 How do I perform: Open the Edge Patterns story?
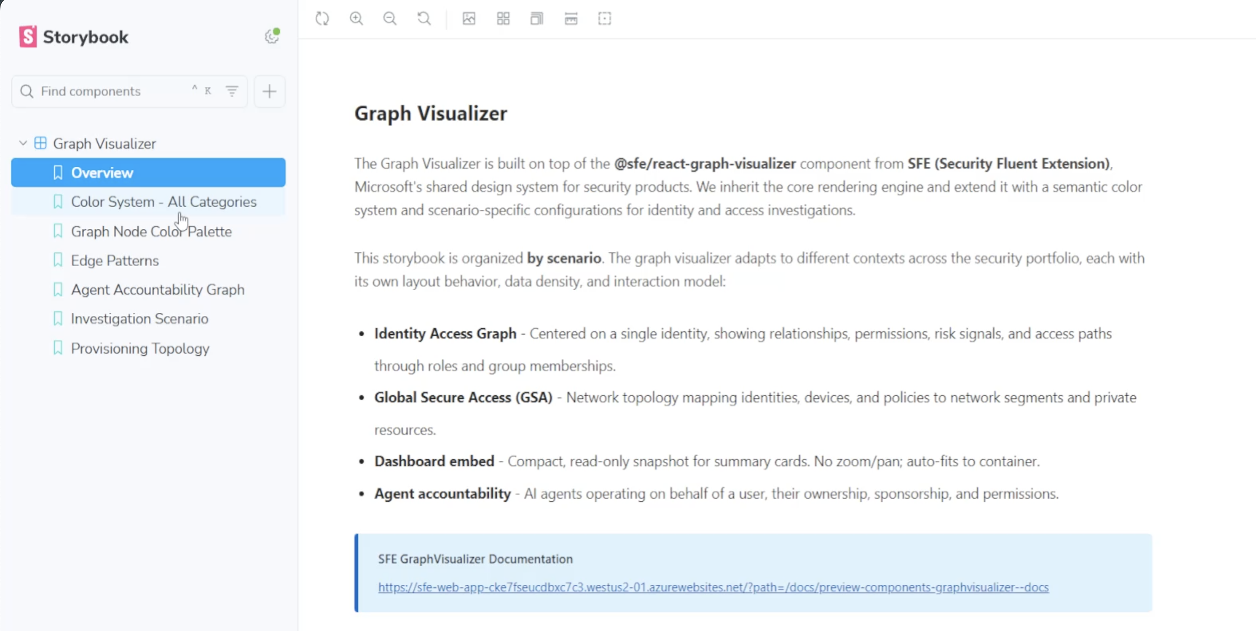point(148,260)
